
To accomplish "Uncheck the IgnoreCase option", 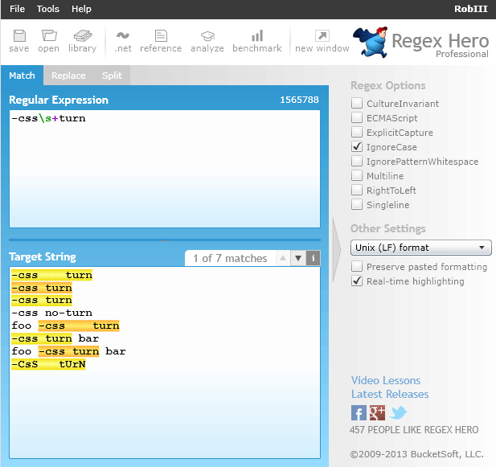I will (357, 147).
